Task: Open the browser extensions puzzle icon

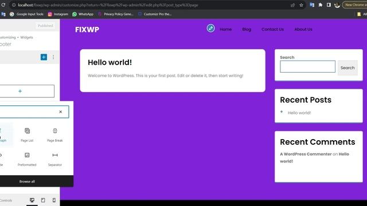Action: coord(320,5)
